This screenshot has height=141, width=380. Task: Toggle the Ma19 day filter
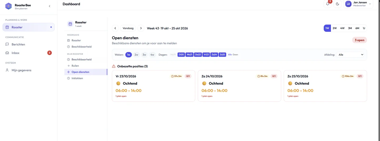[173, 55]
